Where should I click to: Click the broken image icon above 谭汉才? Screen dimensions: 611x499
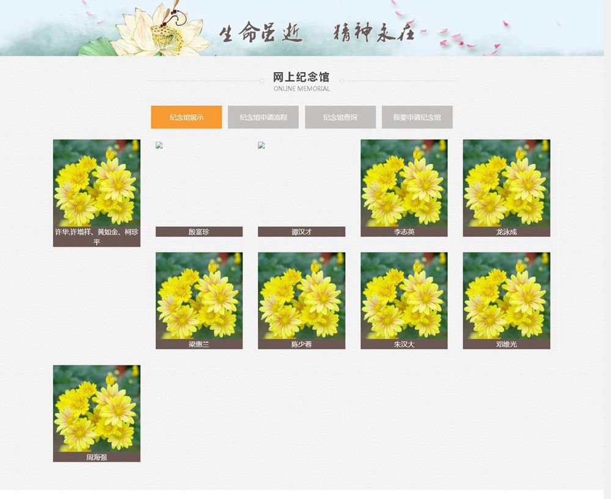click(262, 145)
